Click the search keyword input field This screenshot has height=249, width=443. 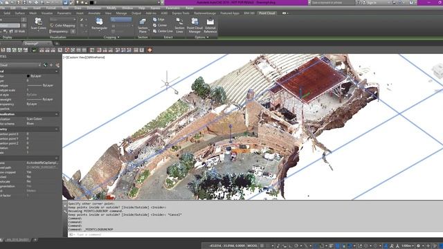(x=332, y=3)
